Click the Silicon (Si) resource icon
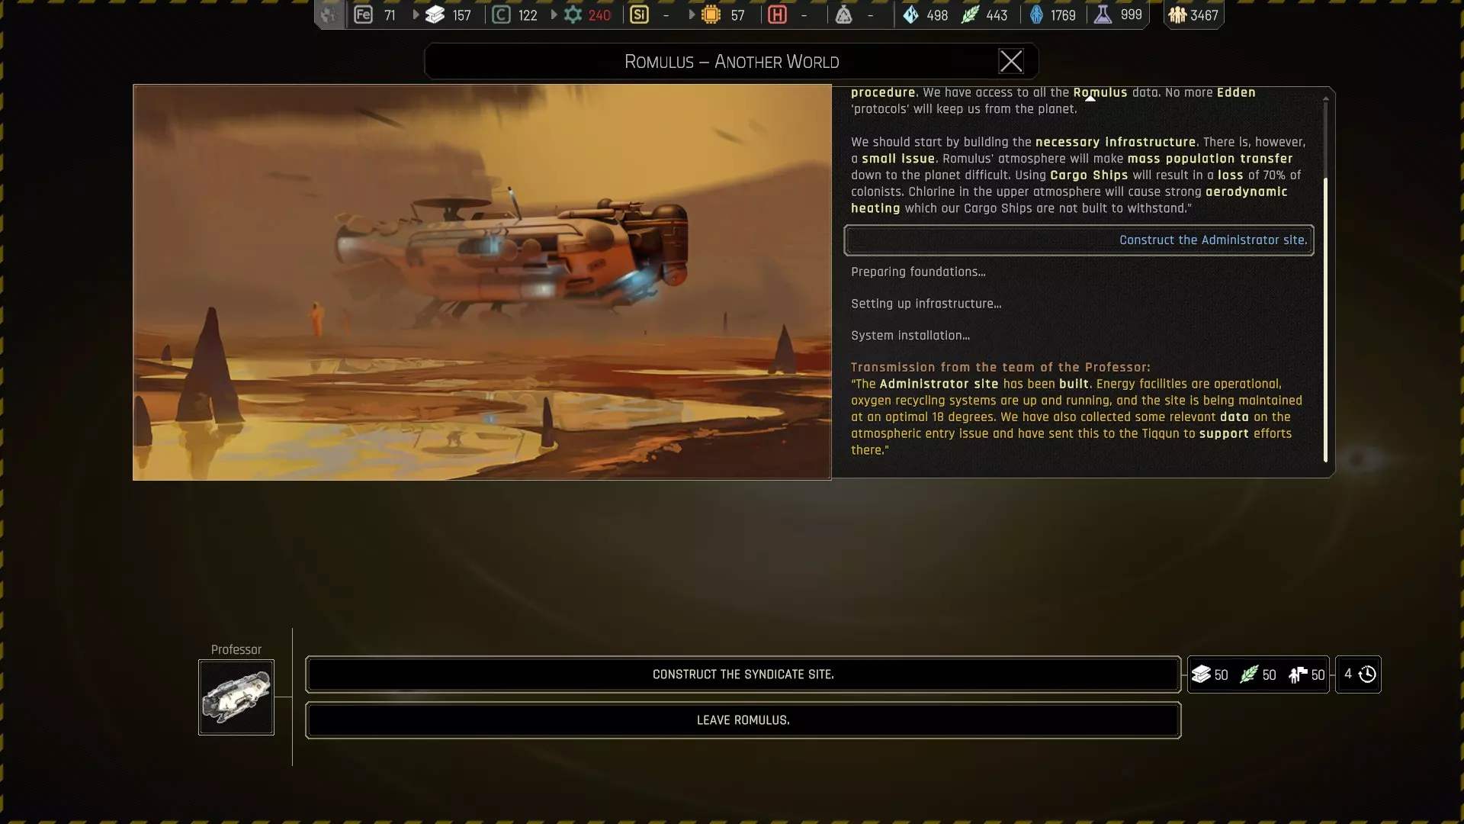The image size is (1464, 824). [x=639, y=14]
